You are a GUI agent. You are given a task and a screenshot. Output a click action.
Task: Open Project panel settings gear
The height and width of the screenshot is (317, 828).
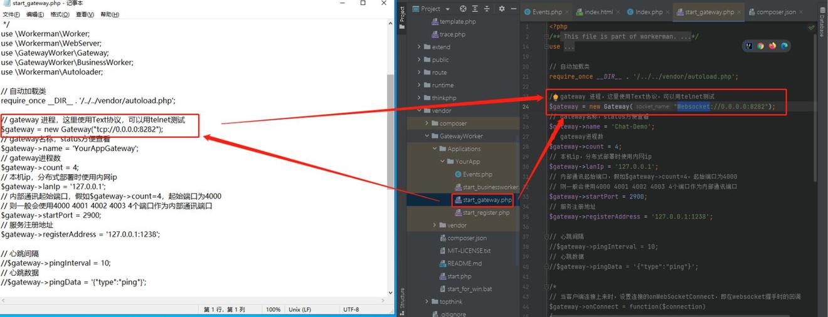[501, 9]
